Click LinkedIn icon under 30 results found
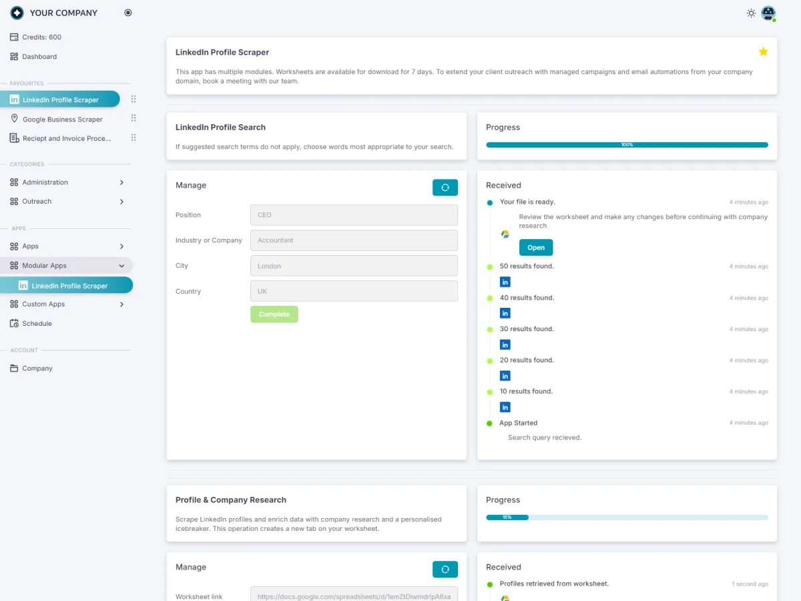 505,345
